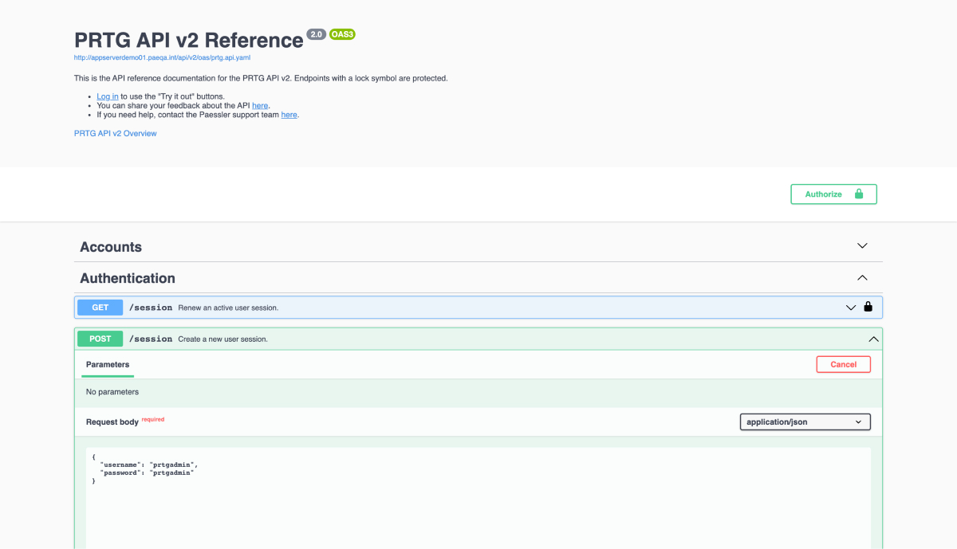Follow the Paessler support team "here" link
The width and height of the screenshot is (957, 549).
[289, 115]
